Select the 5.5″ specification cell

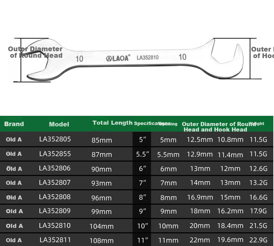point(142,154)
